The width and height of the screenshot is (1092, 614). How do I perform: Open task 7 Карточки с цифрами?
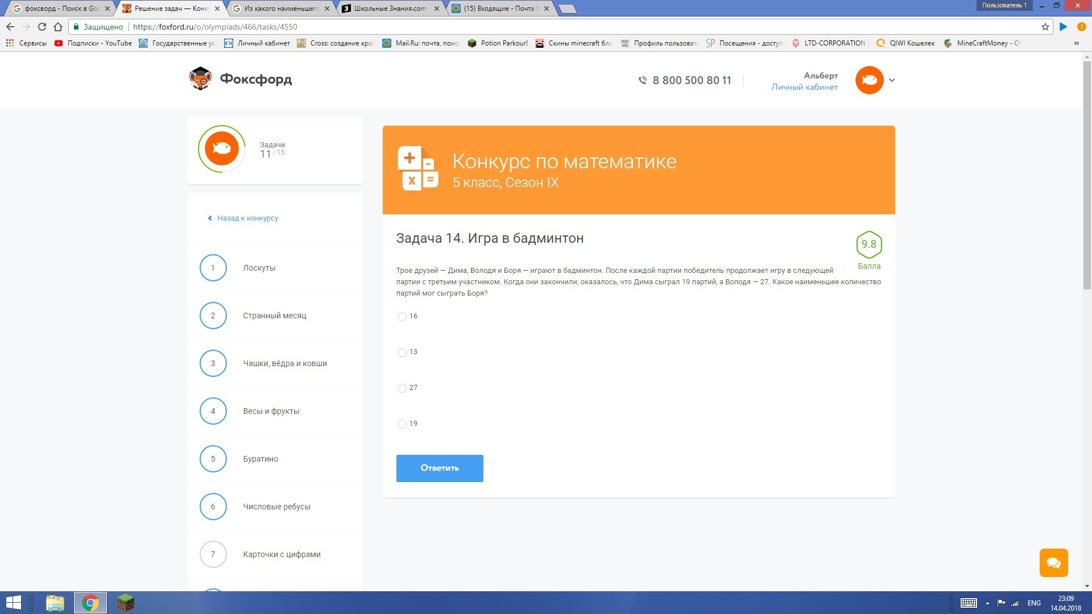pos(275,554)
